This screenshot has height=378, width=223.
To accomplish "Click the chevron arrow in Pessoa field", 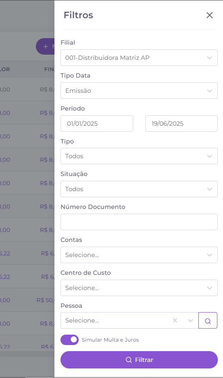I will point(191,320).
